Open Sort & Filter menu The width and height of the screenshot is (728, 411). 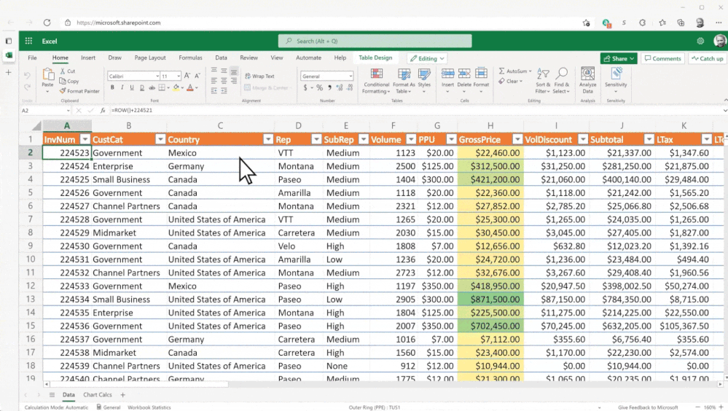pos(542,81)
